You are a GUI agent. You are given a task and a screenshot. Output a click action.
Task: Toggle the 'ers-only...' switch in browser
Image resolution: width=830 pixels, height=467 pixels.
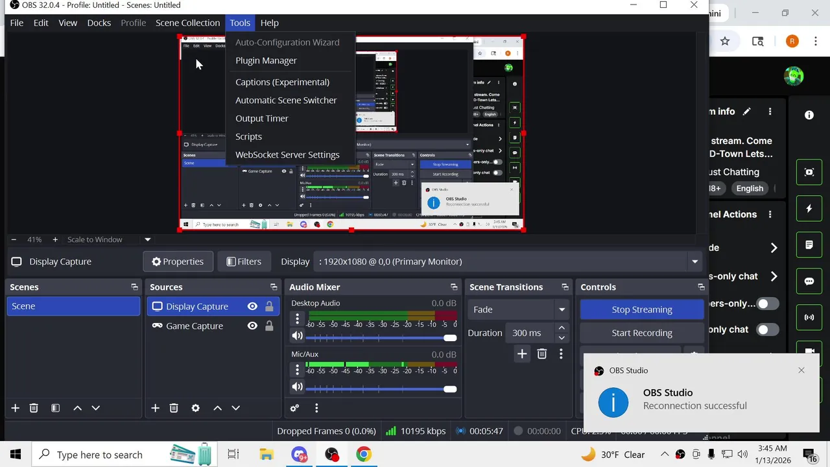(767, 304)
